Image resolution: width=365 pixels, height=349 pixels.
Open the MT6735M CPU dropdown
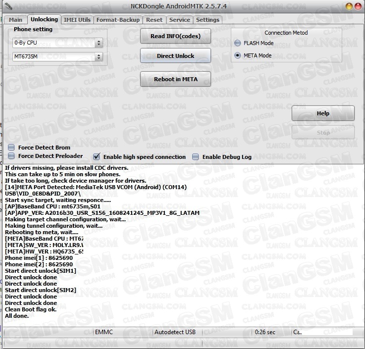pyautogui.click(x=58, y=56)
